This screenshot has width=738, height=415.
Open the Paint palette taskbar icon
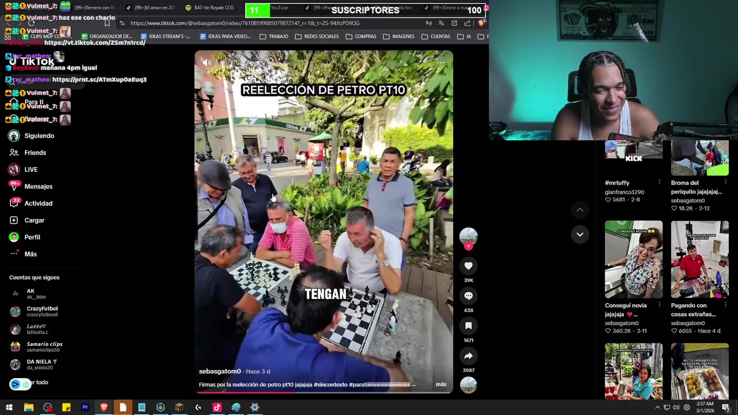click(x=236, y=408)
